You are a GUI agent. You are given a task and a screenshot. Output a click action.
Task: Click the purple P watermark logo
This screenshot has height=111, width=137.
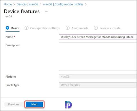(x=68, y=105)
